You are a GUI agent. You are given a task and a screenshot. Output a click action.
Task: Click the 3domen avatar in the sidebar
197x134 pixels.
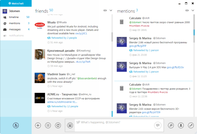[5, 11]
